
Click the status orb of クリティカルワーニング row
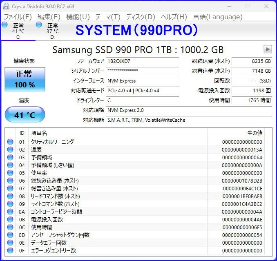coord(10,142)
